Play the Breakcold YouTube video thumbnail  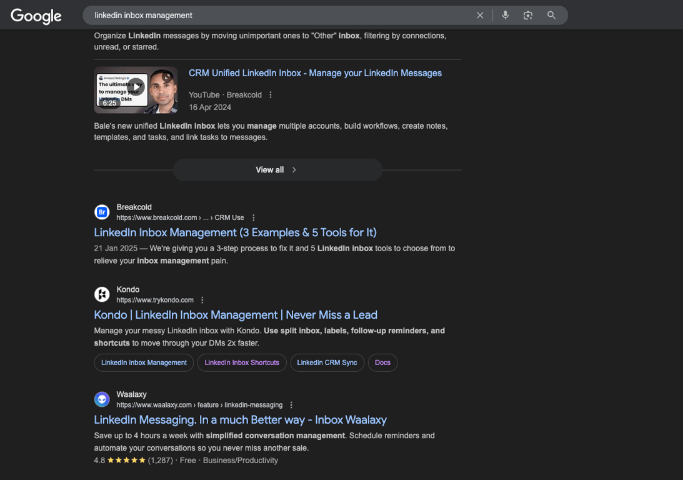(x=136, y=90)
